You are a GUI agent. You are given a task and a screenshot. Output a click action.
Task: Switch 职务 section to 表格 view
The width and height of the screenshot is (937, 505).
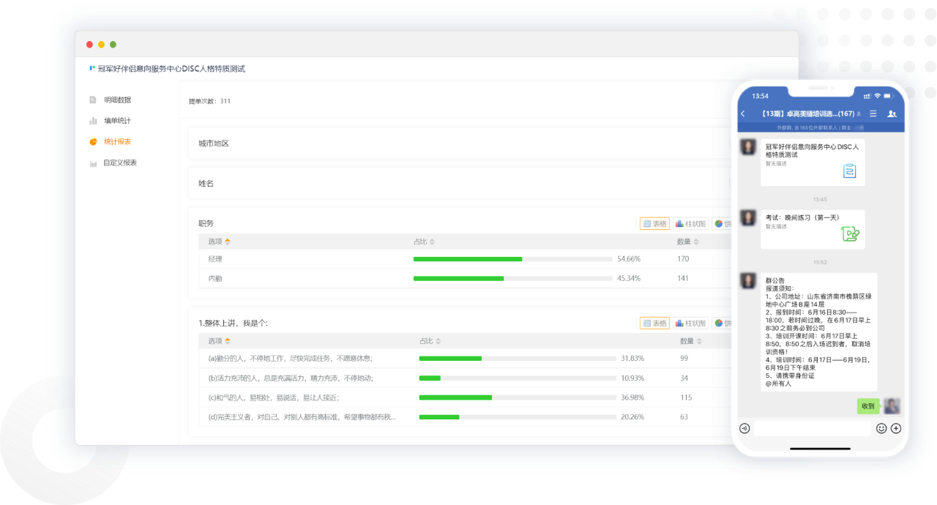654,224
